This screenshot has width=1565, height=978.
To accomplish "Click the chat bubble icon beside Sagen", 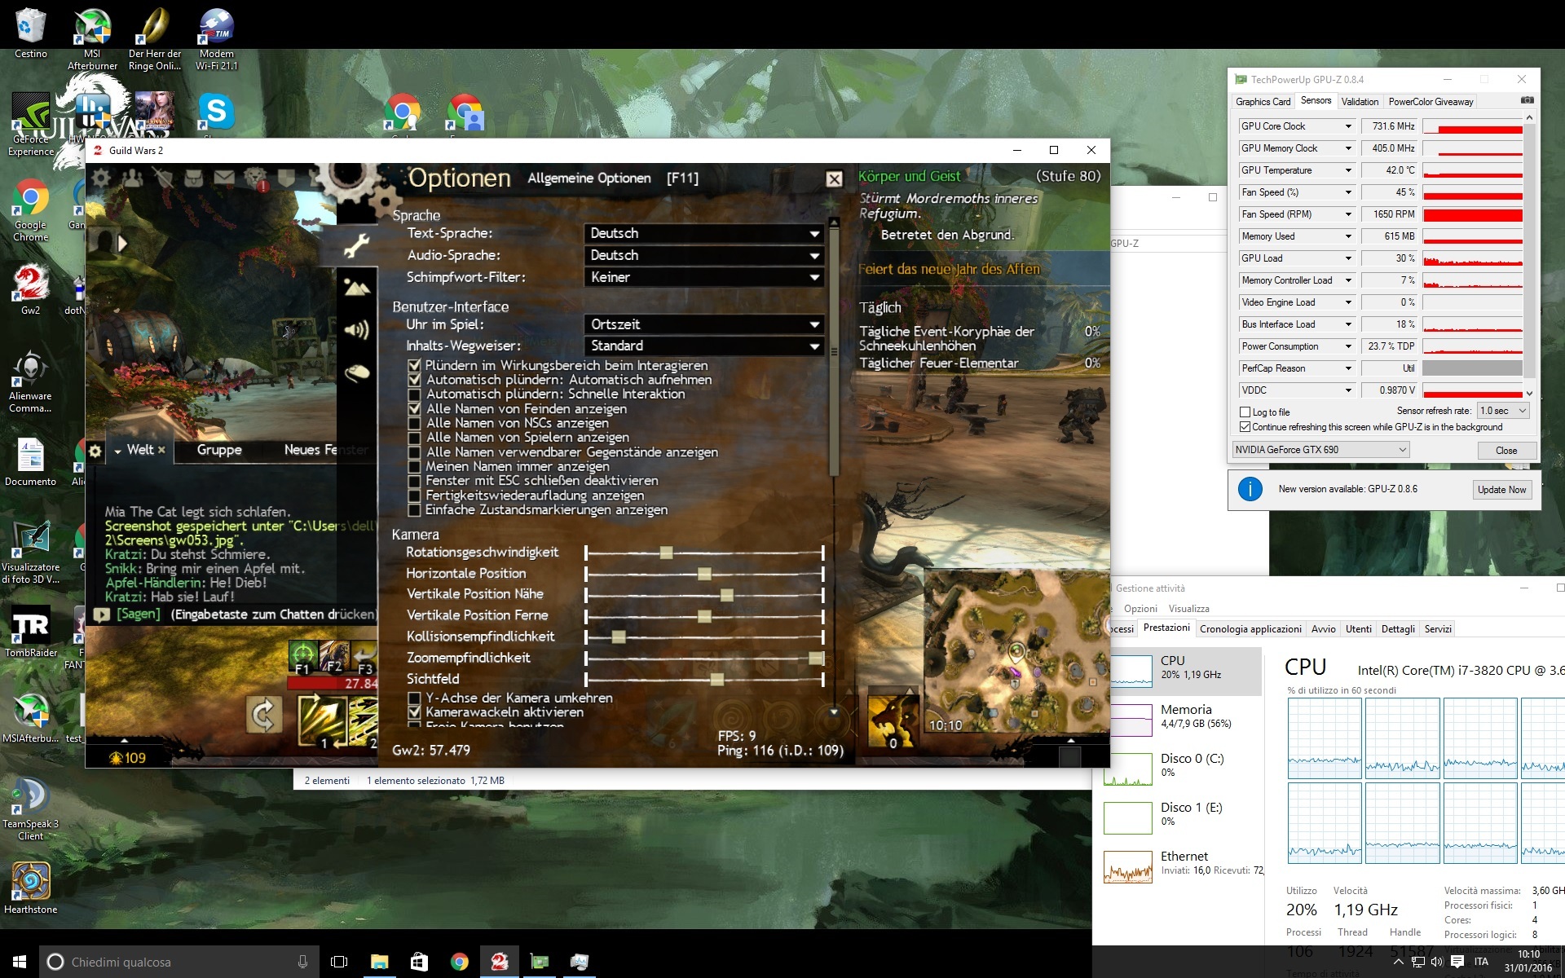I will [102, 615].
